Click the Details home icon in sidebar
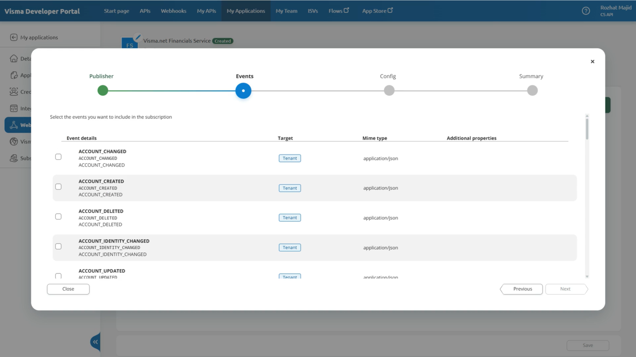 tap(14, 59)
